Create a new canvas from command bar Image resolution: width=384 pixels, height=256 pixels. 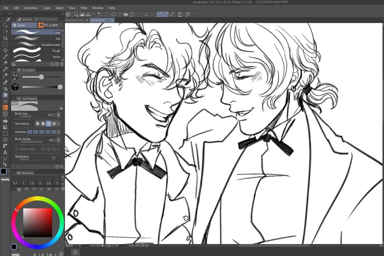click(x=76, y=14)
